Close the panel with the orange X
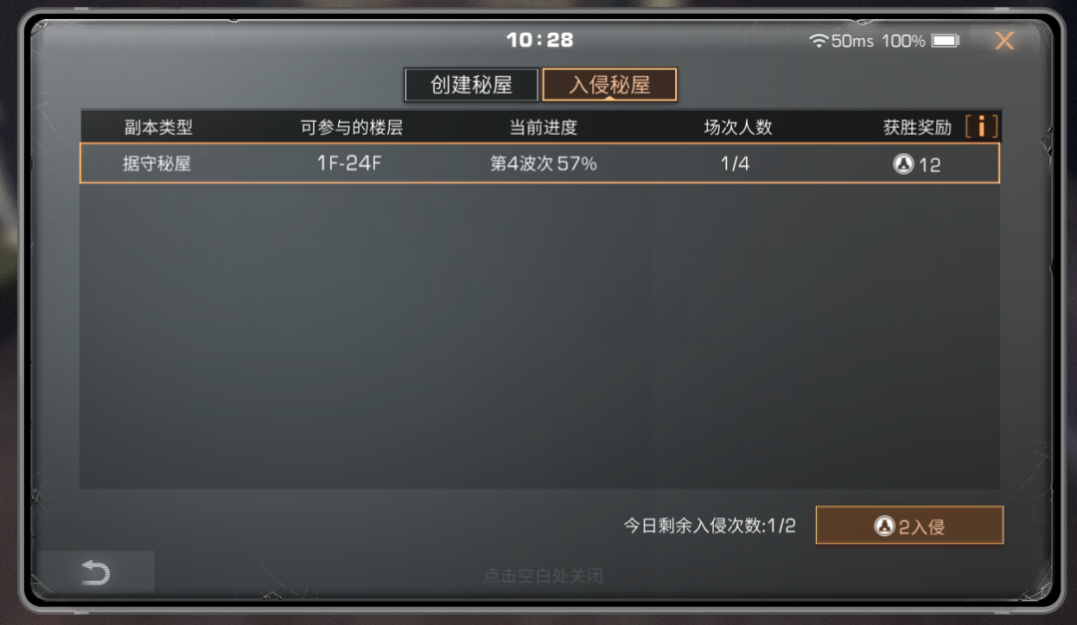 (x=1004, y=41)
